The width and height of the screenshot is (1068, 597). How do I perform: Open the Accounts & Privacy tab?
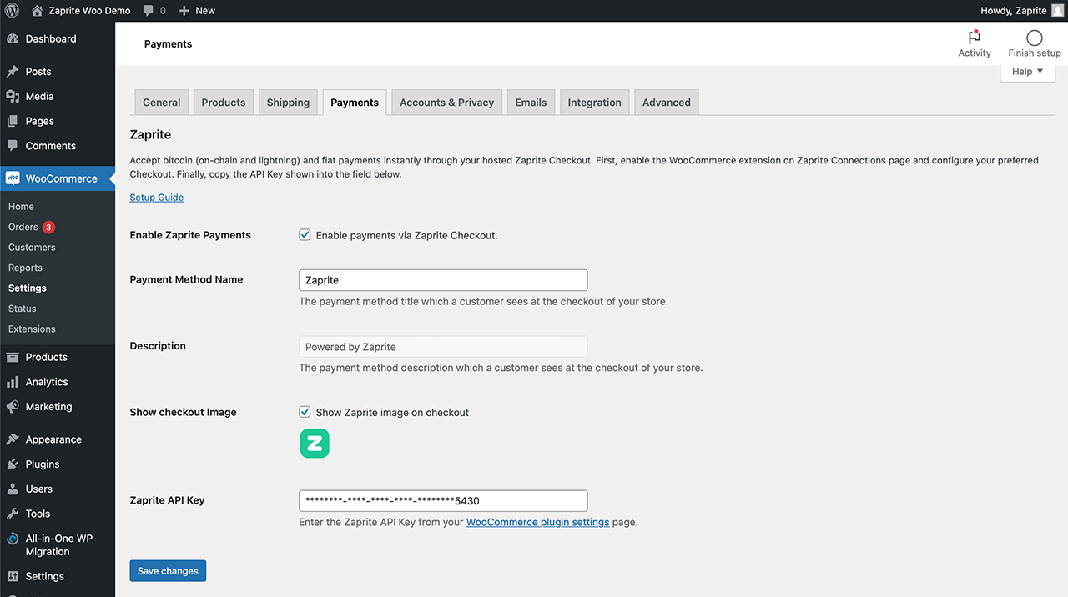click(x=447, y=103)
